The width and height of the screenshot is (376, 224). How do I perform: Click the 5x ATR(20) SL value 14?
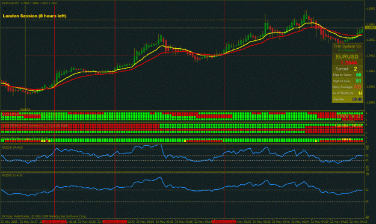pyautogui.click(x=360, y=93)
